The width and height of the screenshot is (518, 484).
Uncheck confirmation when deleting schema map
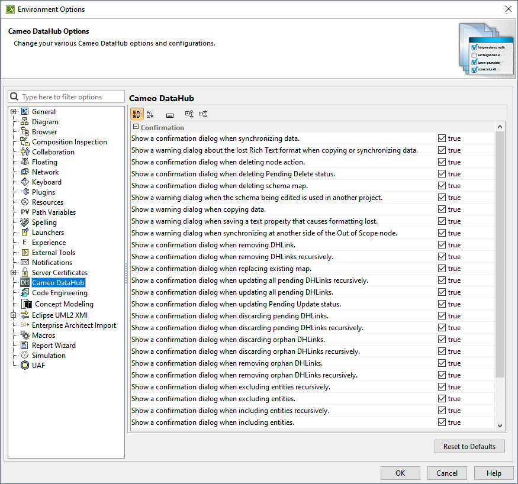(442, 186)
